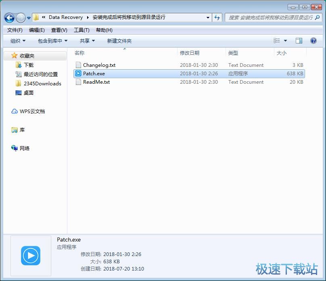
Task: Click the Patch.exe preview thumbnail in details pane
Action: [31, 256]
